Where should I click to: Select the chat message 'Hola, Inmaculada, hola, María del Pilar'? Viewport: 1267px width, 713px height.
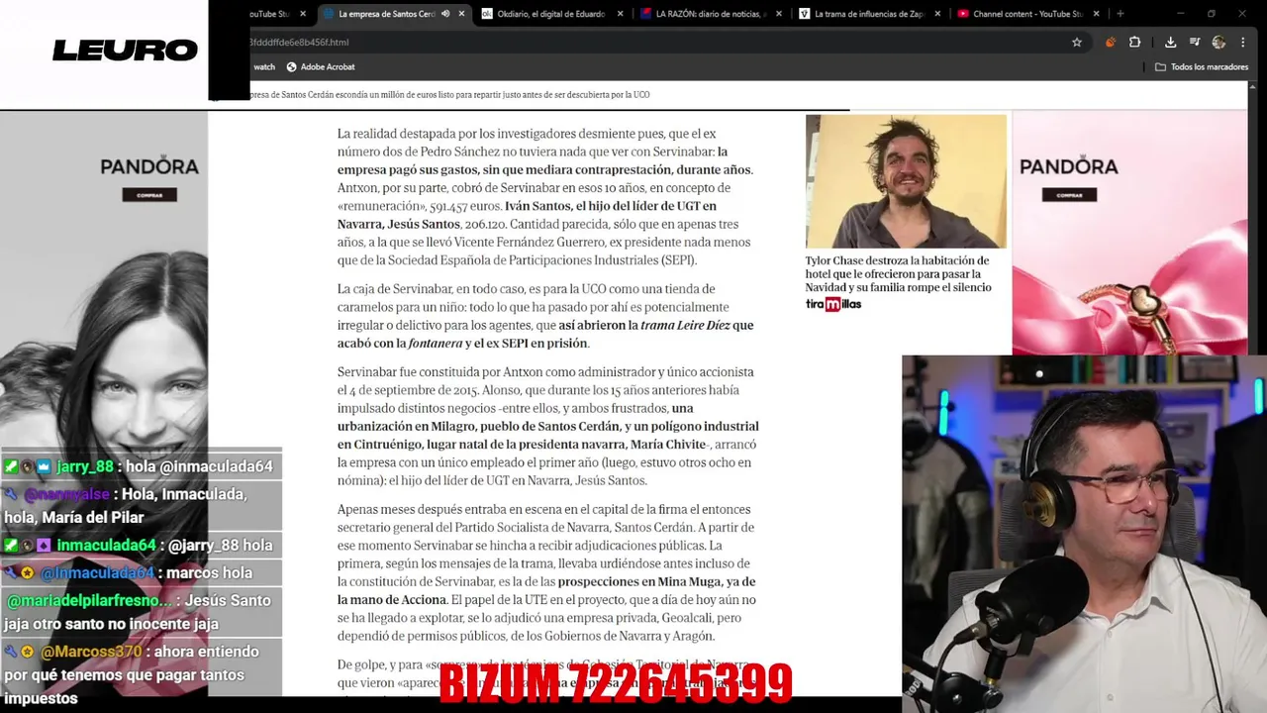(x=141, y=506)
